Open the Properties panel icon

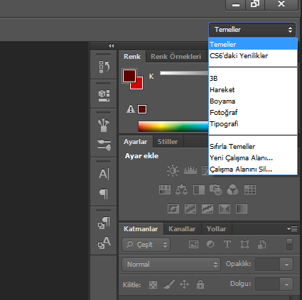(x=104, y=96)
